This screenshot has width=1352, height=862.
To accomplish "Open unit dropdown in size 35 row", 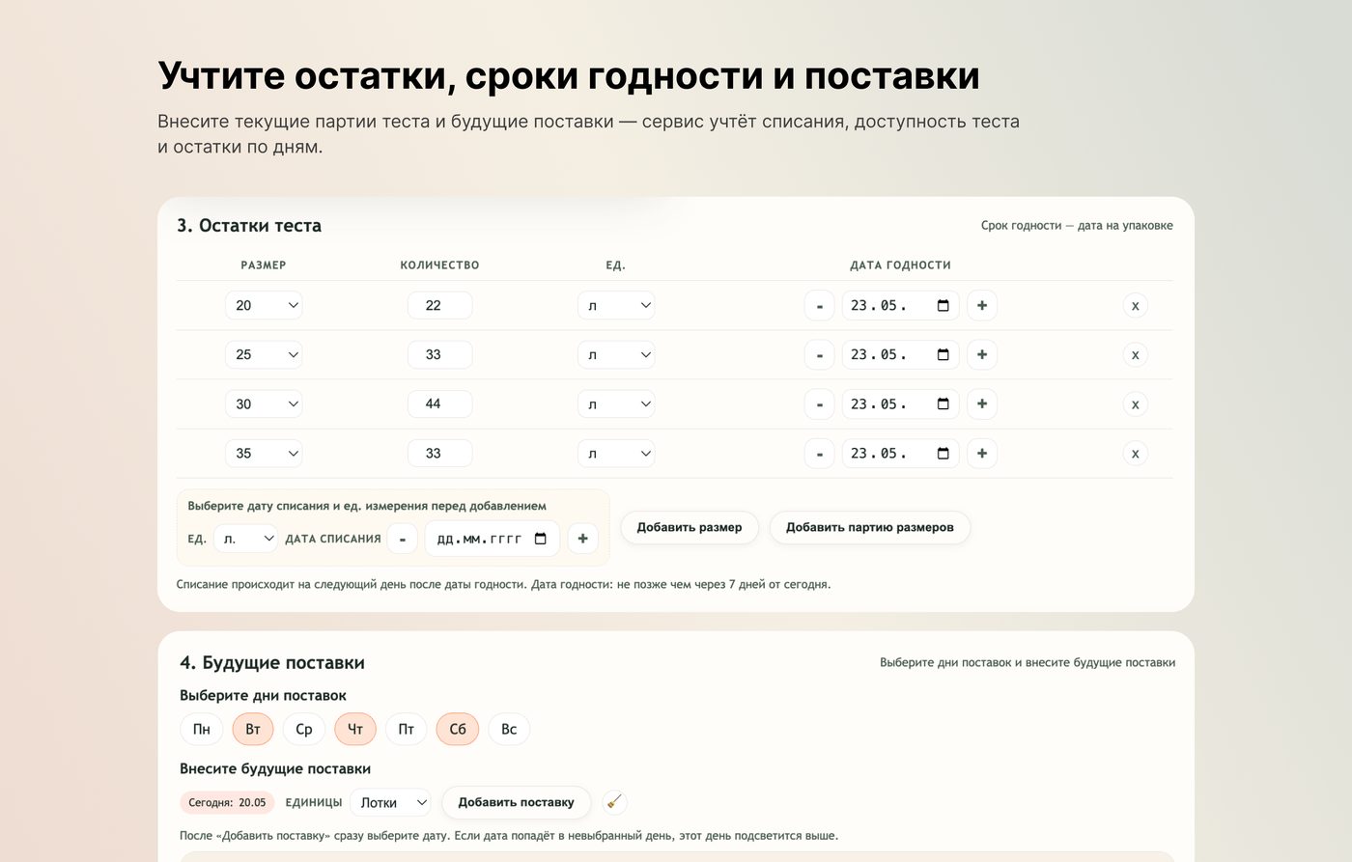I will click(616, 454).
